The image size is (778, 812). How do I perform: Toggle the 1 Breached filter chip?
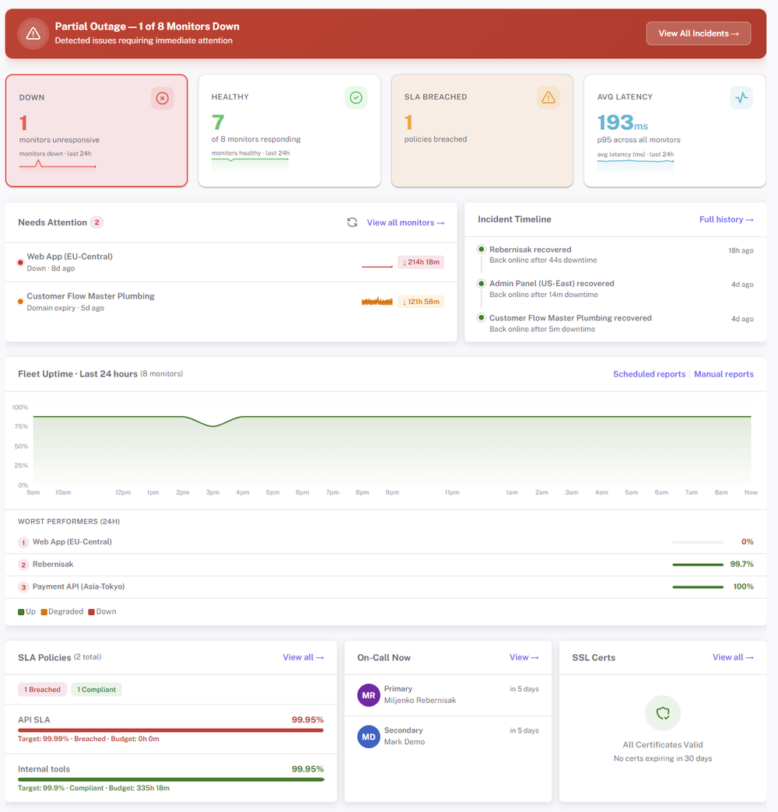pos(42,689)
